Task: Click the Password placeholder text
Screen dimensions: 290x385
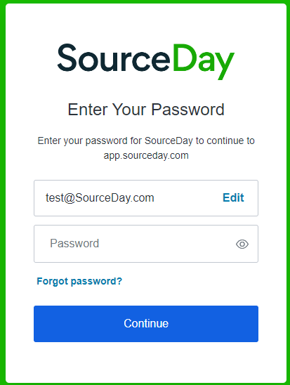Action: coord(74,244)
